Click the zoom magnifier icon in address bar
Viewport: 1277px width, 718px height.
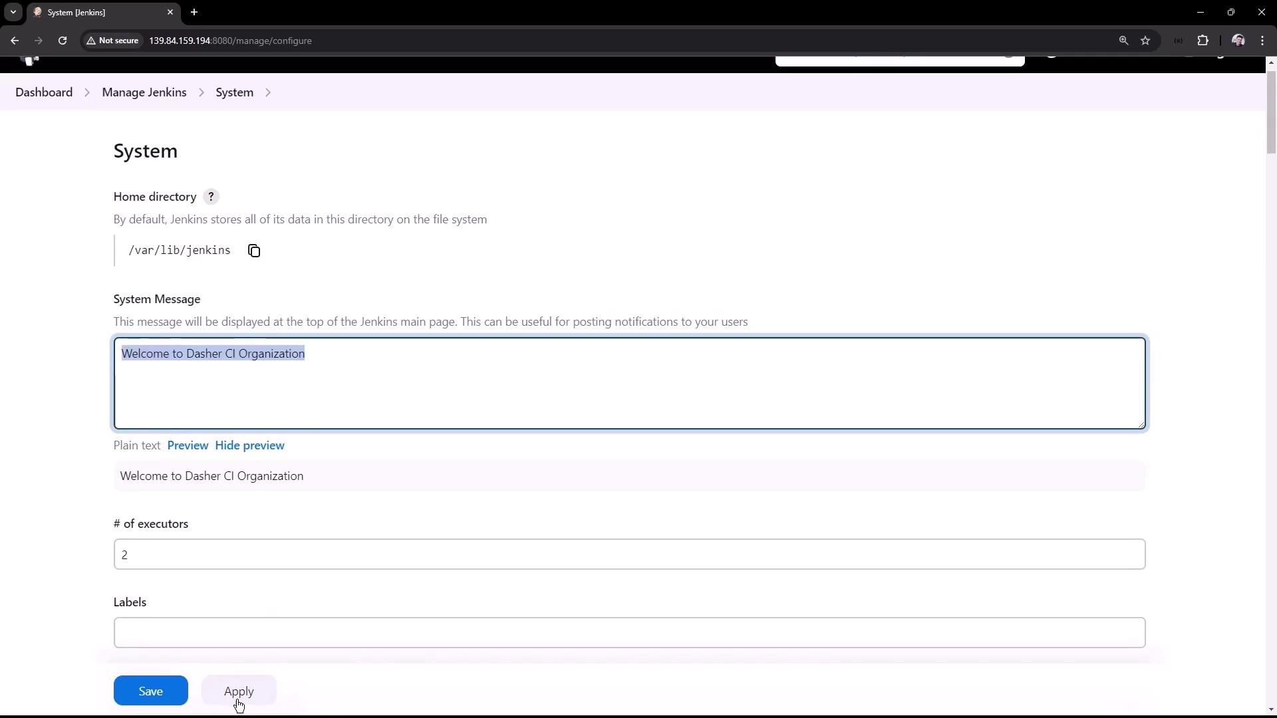coord(1123,41)
